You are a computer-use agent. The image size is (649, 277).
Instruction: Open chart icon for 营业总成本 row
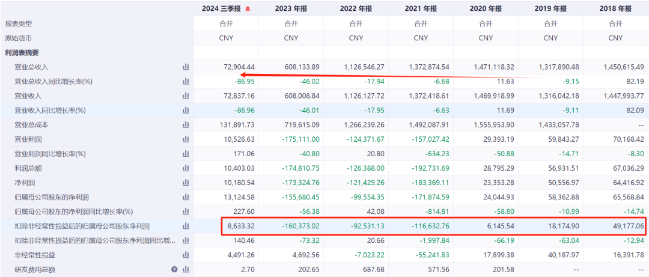[x=186, y=124]
